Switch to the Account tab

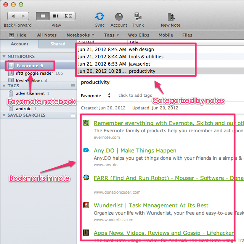coord(19,44)
